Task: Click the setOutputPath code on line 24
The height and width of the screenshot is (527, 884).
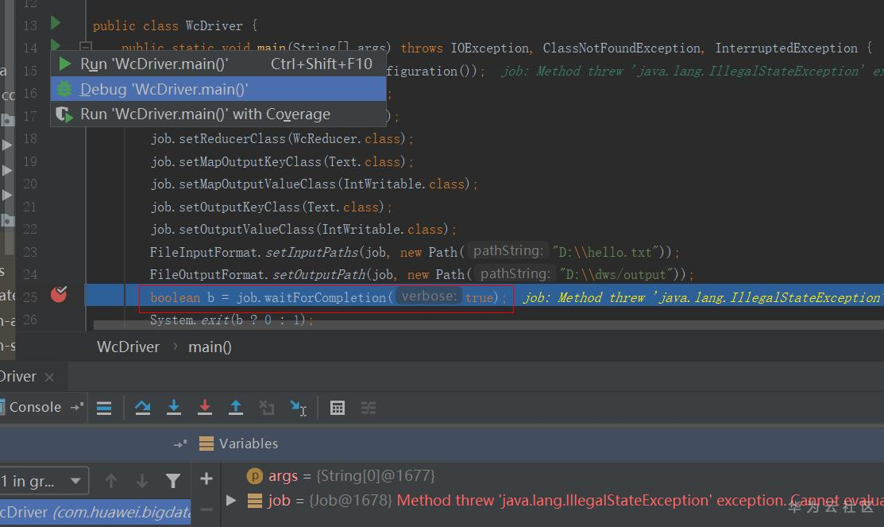Action: [x=422, y=275]
